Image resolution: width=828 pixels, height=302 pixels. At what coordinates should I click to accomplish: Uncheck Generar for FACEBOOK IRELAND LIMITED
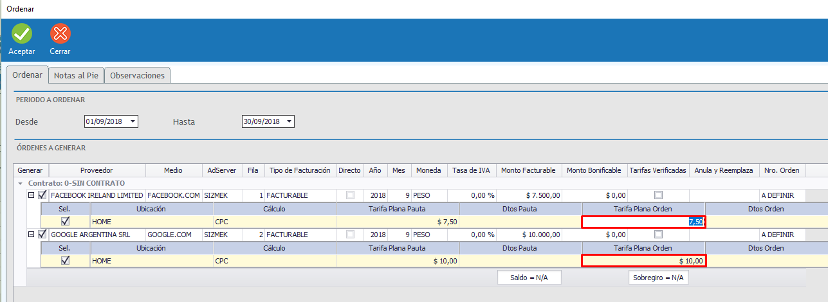[x=42, y=195]
